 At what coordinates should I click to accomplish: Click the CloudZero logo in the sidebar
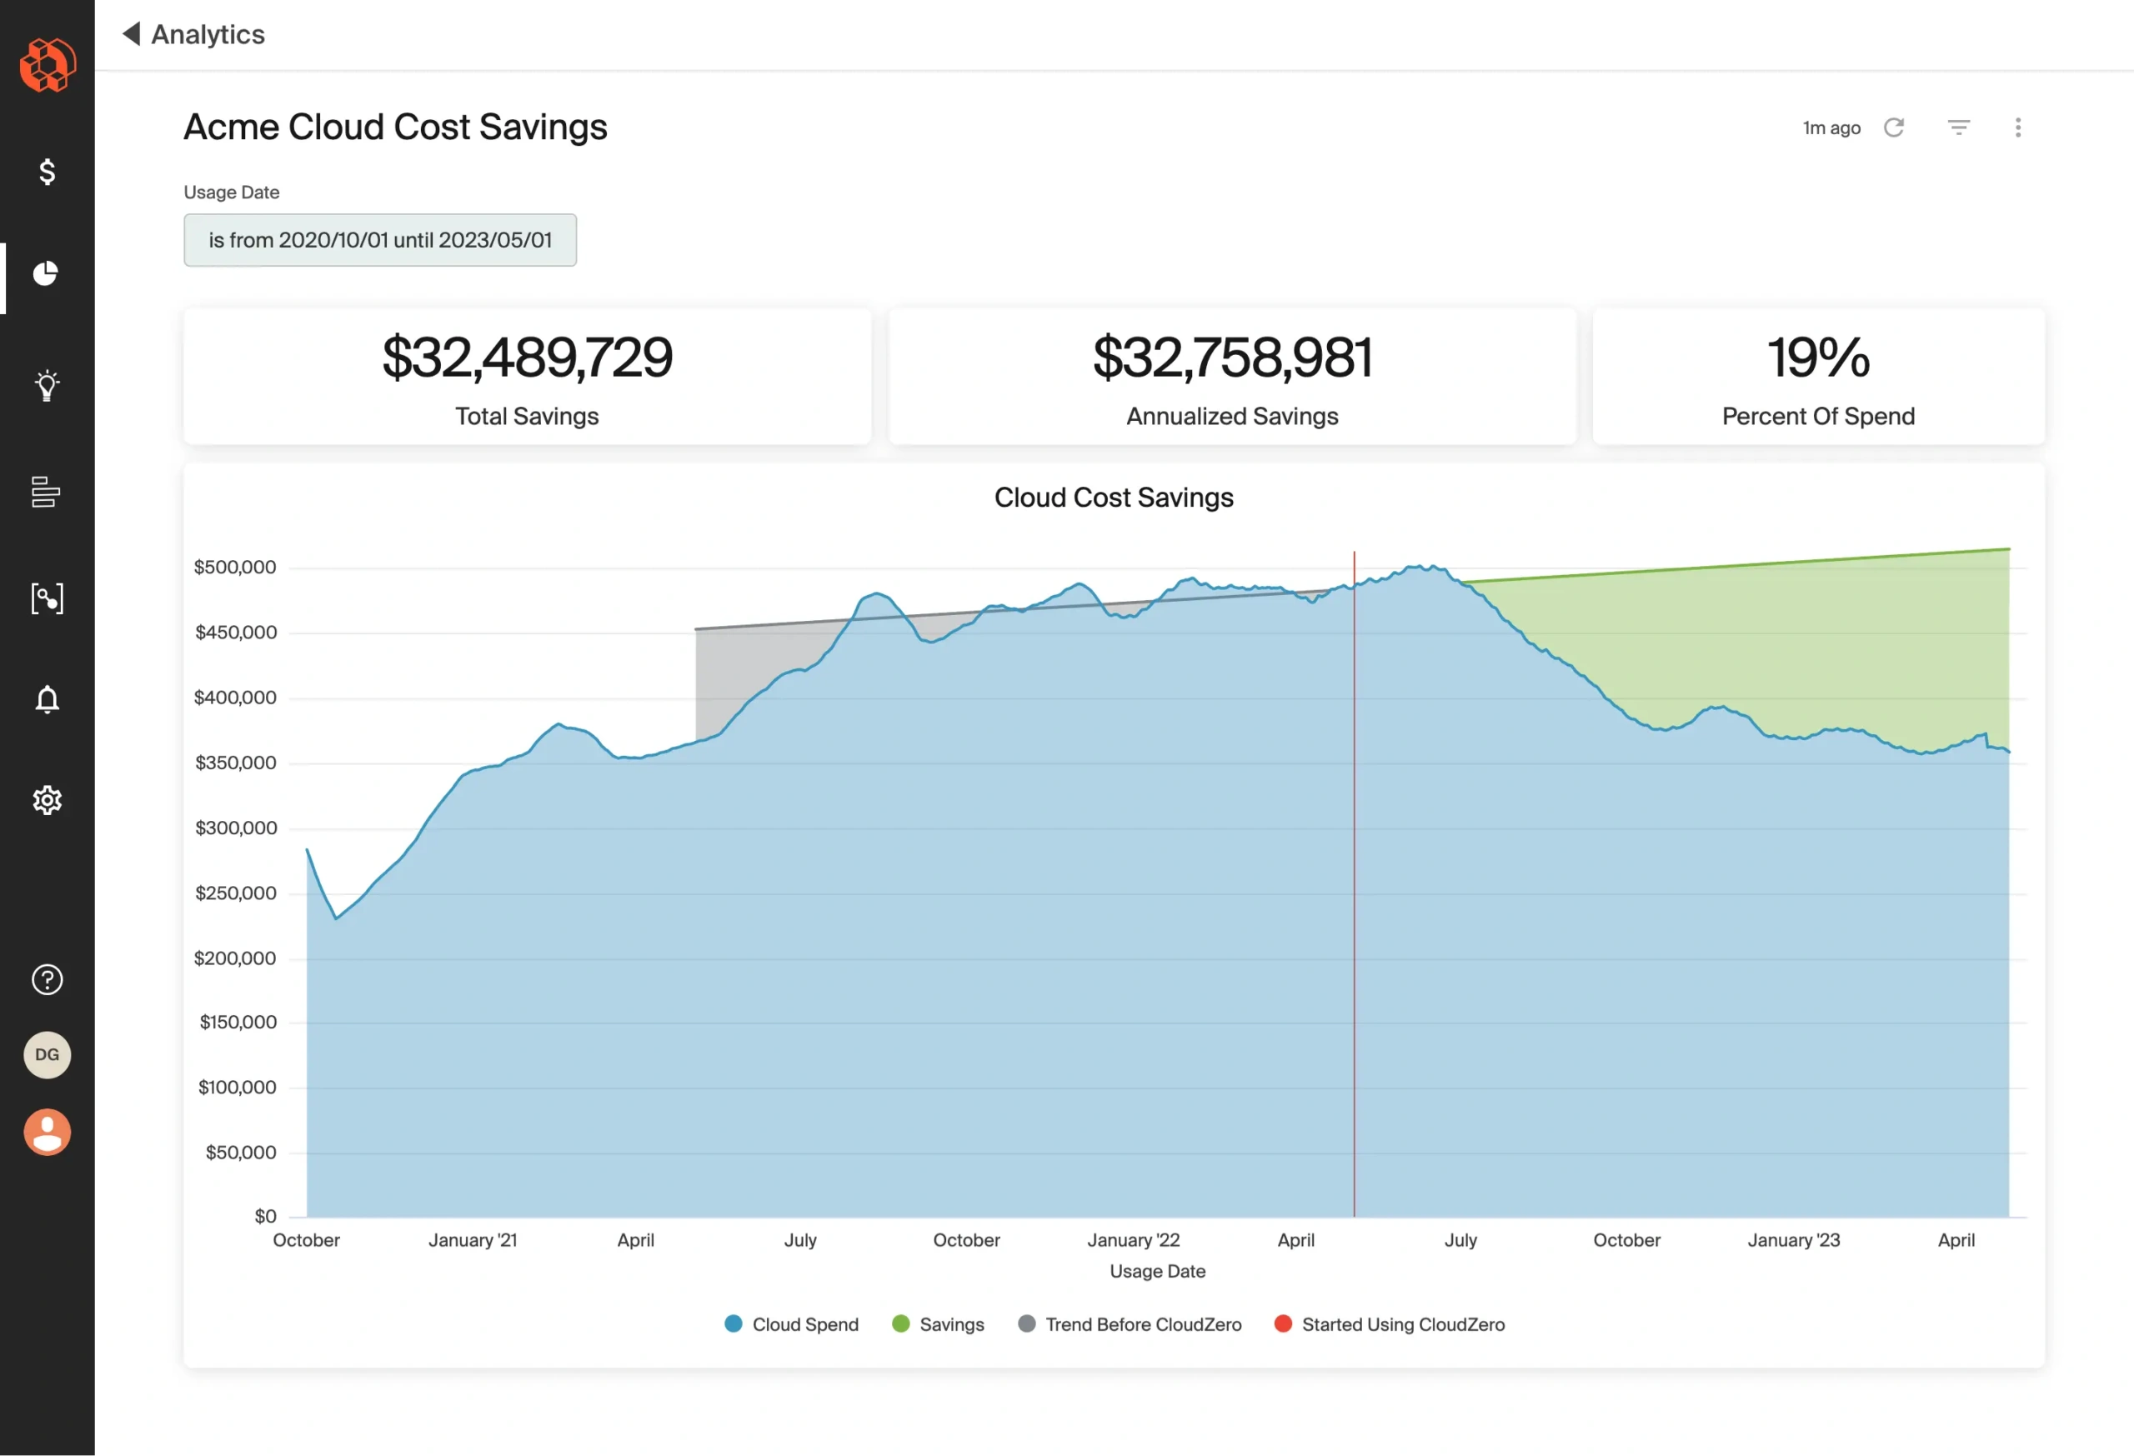tap(48, 65)
